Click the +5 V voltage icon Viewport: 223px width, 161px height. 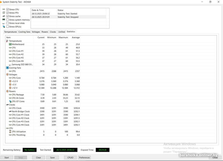coord(10,85)
